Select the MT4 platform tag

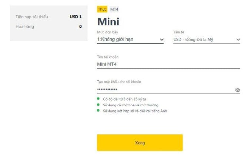point(114,9)
